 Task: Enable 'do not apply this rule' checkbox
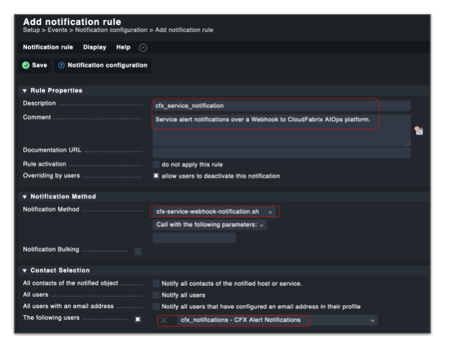[156, 165]
